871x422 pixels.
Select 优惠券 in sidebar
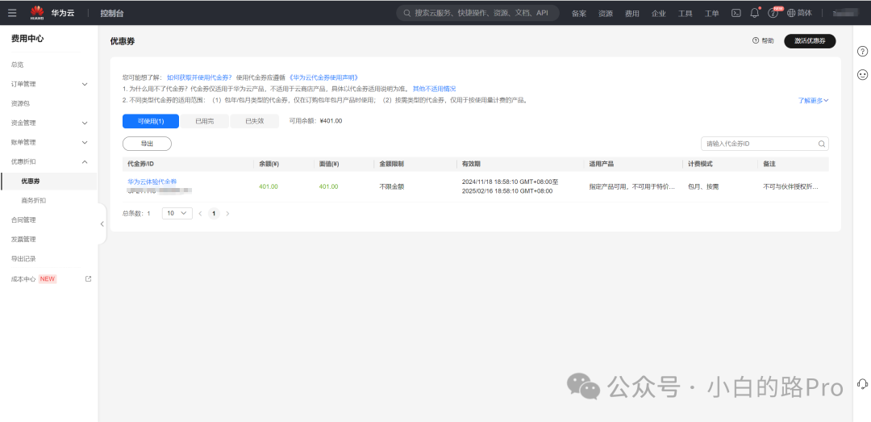[x=49, y=182]
